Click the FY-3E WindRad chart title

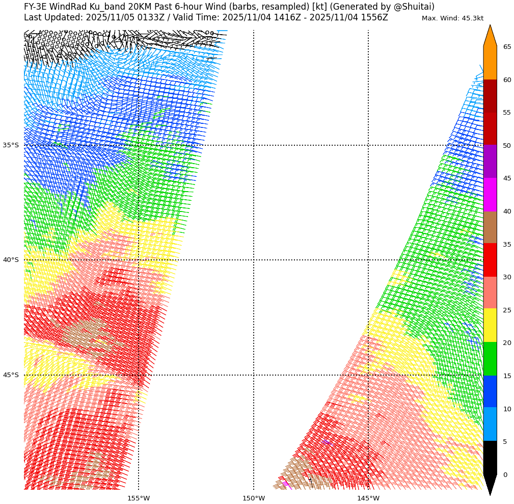click(x=229, y=7)
